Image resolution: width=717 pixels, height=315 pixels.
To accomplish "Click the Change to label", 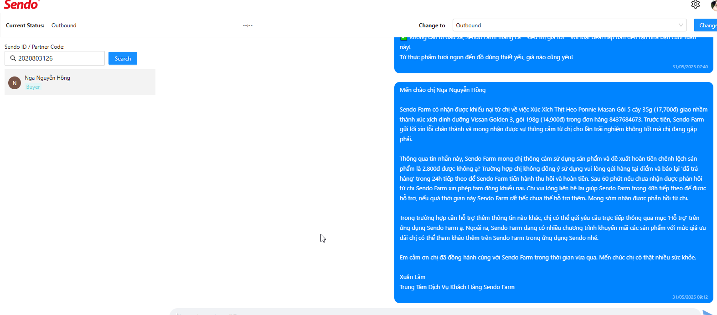I will (x=432, y=25).
